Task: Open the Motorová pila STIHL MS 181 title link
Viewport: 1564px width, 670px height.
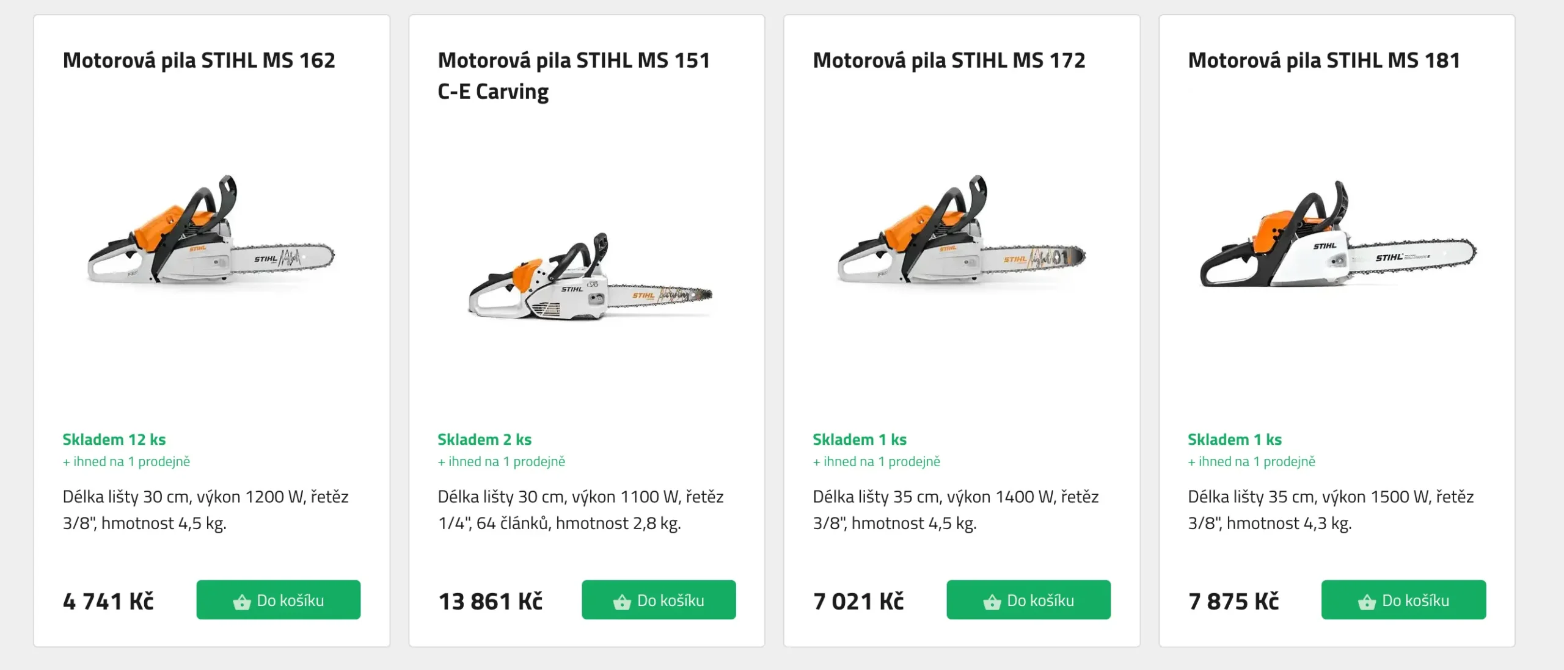Action: (1322, 60)
